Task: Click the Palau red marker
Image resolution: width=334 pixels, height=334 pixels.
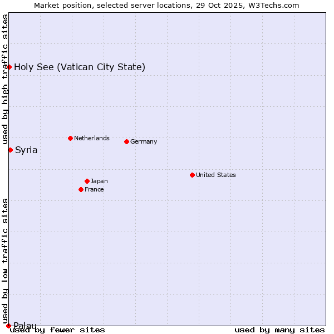Action: point(8,326)
